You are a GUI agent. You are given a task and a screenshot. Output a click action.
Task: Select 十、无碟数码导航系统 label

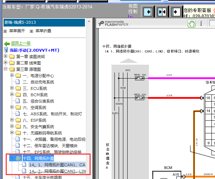point(42,133)
